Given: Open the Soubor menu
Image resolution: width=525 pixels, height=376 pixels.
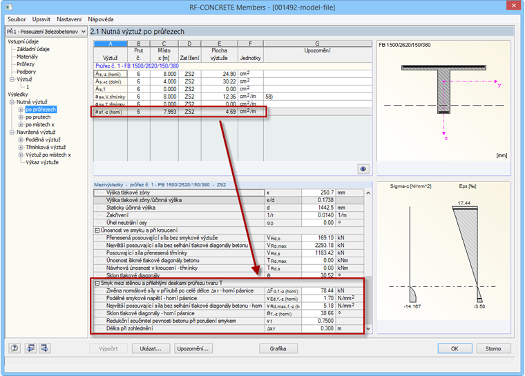Looking at the screenshot, I should [x=17, y=19].
